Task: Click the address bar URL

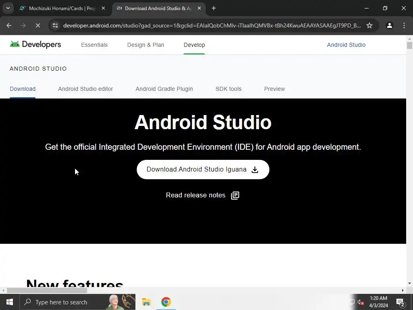Action: [x=212, y=25]
